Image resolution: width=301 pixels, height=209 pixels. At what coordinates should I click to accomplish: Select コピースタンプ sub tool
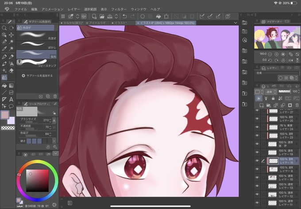tap(37, 63)
